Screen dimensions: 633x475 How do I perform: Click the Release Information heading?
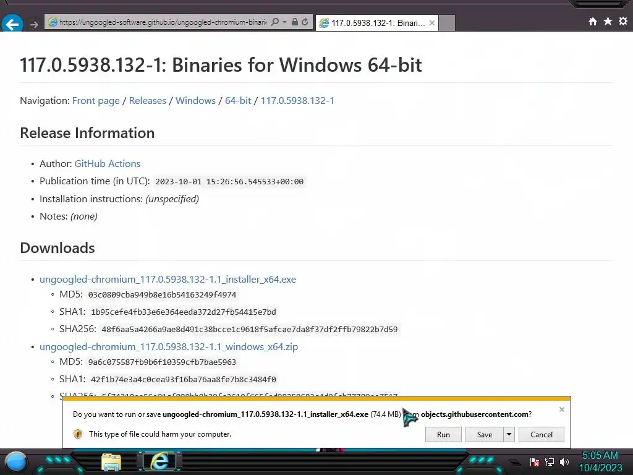coord(87,133)
